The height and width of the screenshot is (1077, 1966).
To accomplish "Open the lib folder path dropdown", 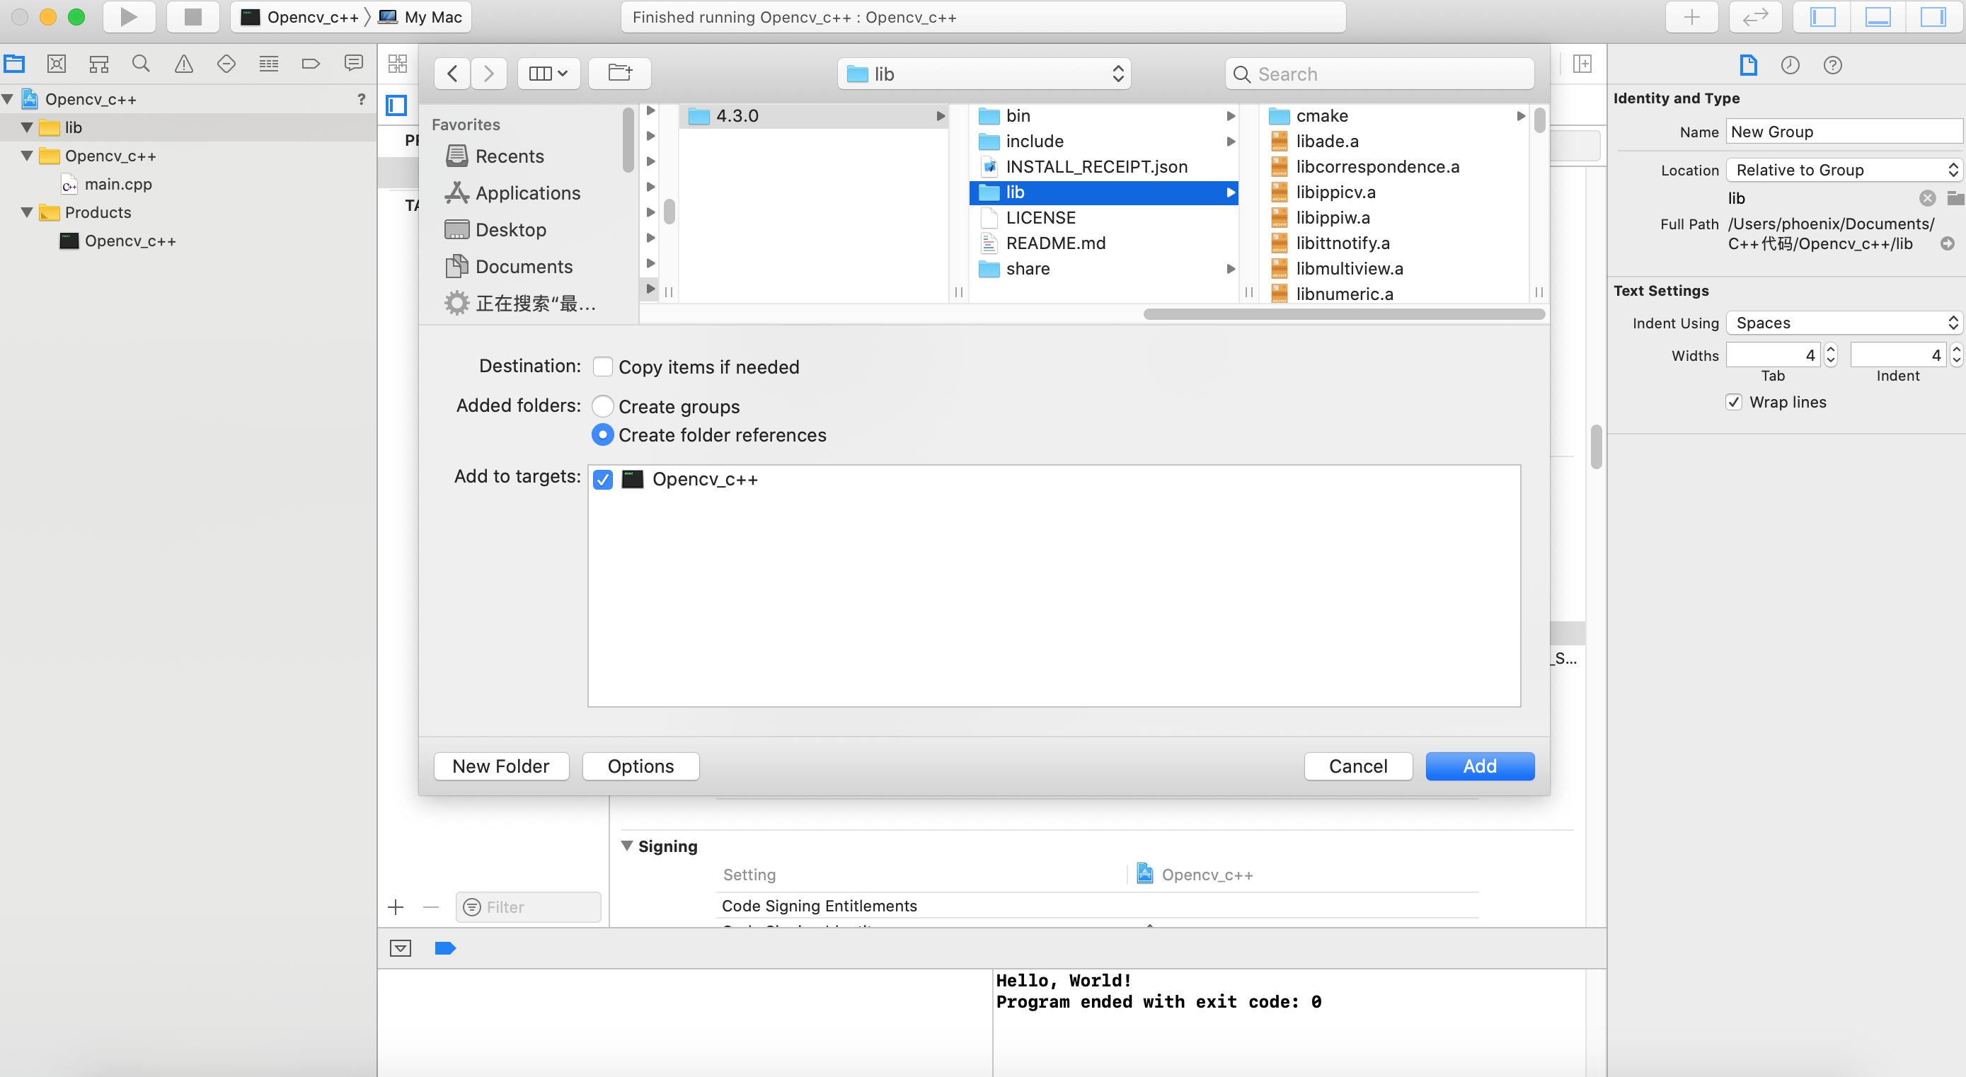I will click(984, 74).
